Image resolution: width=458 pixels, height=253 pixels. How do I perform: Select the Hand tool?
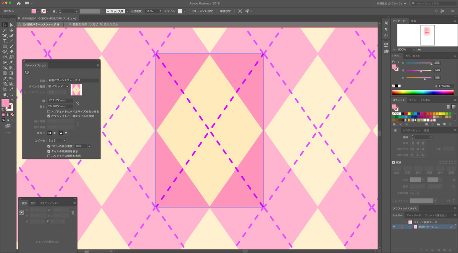click(x=5, y=94)
